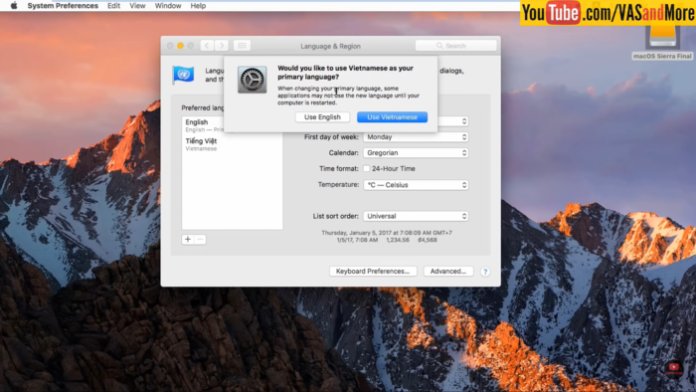The image size is (696, 392).
Task: Show all preferences grid icon
Action: [242, 46]
